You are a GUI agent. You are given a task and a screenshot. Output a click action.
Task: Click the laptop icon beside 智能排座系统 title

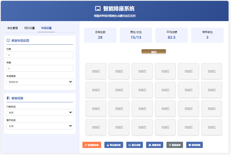[x=98, y=9]
